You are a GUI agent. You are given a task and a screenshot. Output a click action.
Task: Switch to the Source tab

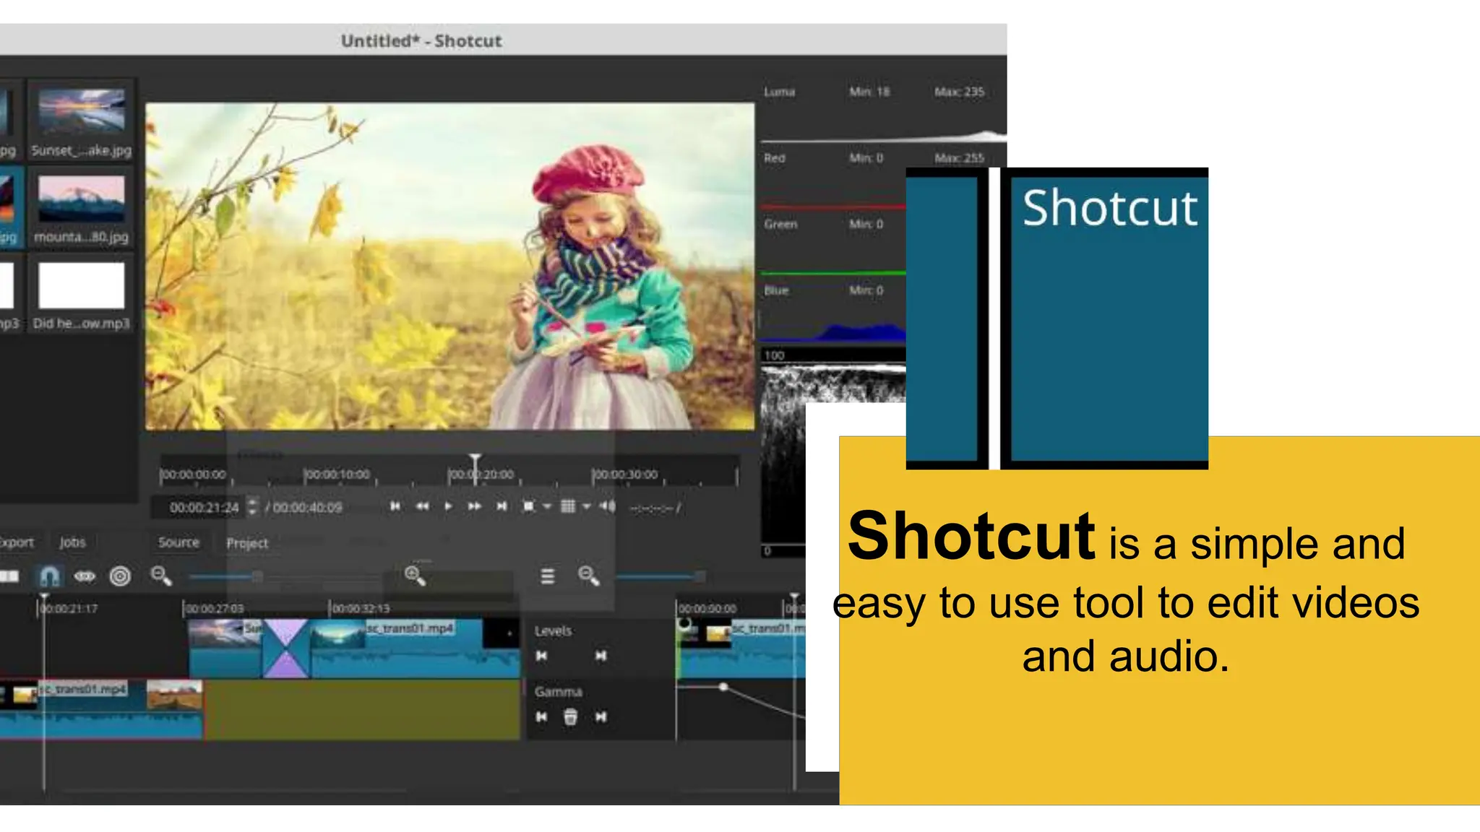[x=178, y=542]
